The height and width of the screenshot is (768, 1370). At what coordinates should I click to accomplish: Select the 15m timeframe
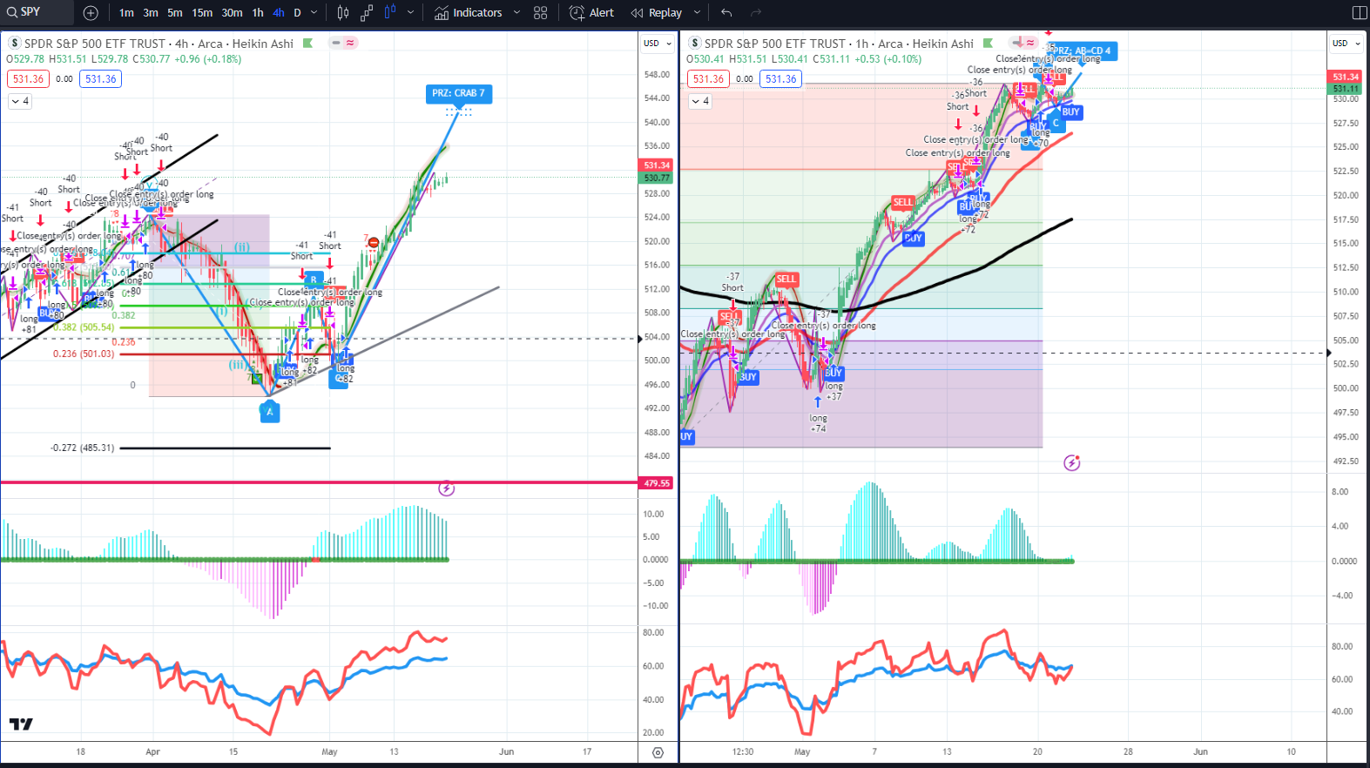(202, 13)
